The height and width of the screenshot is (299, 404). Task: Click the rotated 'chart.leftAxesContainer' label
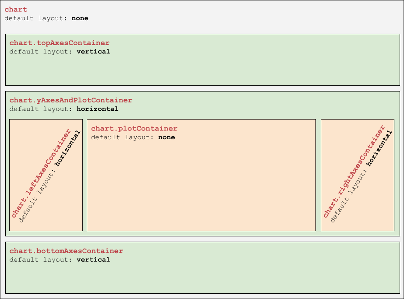(x=41, y=173)
